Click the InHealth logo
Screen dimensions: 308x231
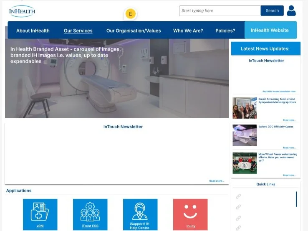pos(22,11)
